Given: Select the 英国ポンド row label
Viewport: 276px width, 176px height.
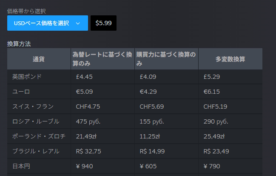Looking at the screenshot, I should [x=27, y=77].
